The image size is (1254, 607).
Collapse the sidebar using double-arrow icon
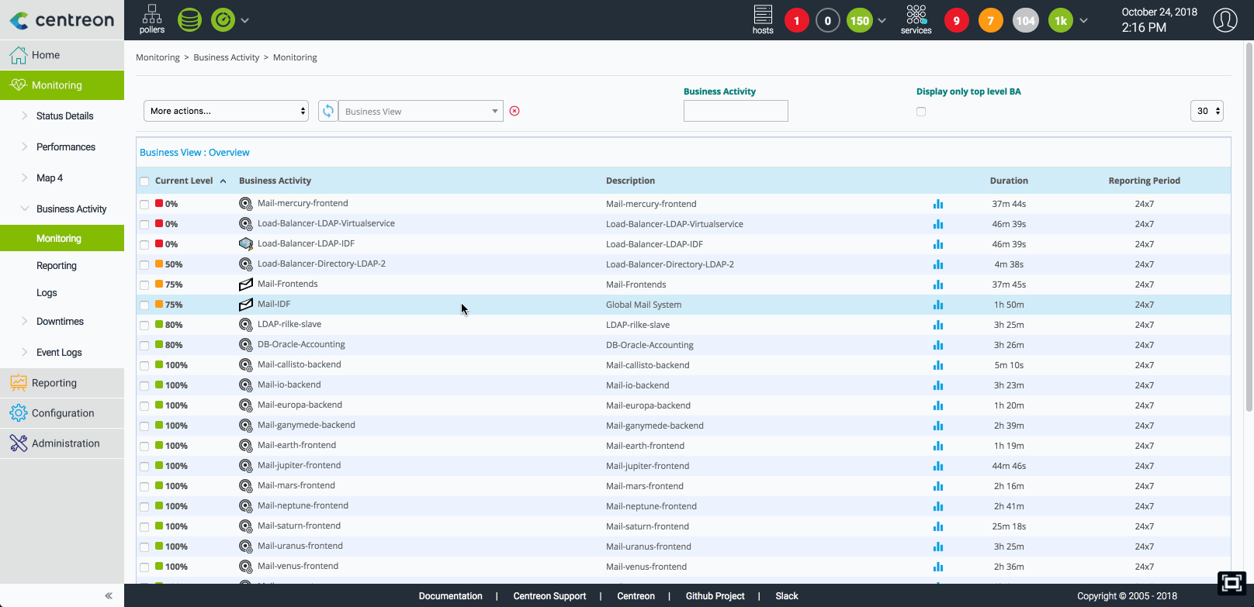pos(109,595)
